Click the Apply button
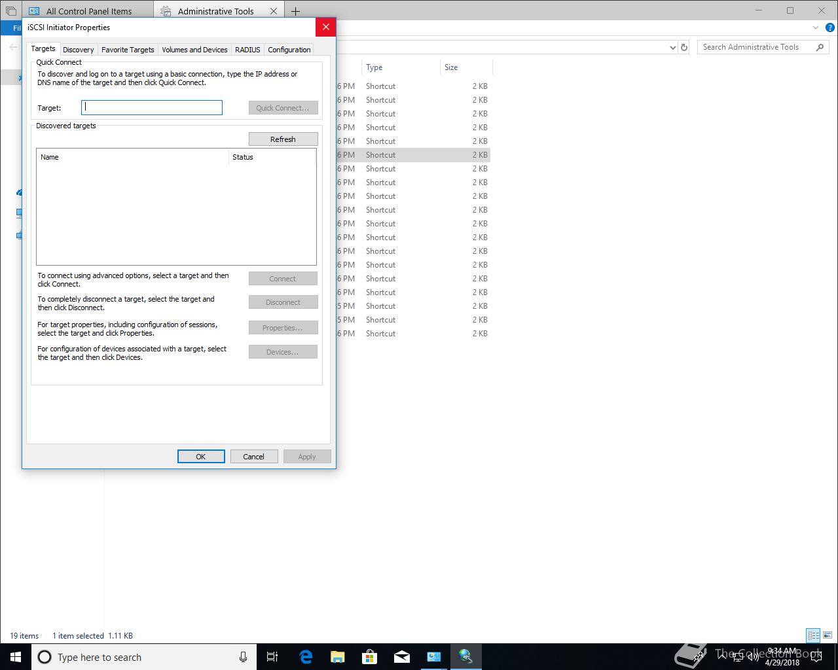This screenshot has height=670, width=838. click(307, 457)
